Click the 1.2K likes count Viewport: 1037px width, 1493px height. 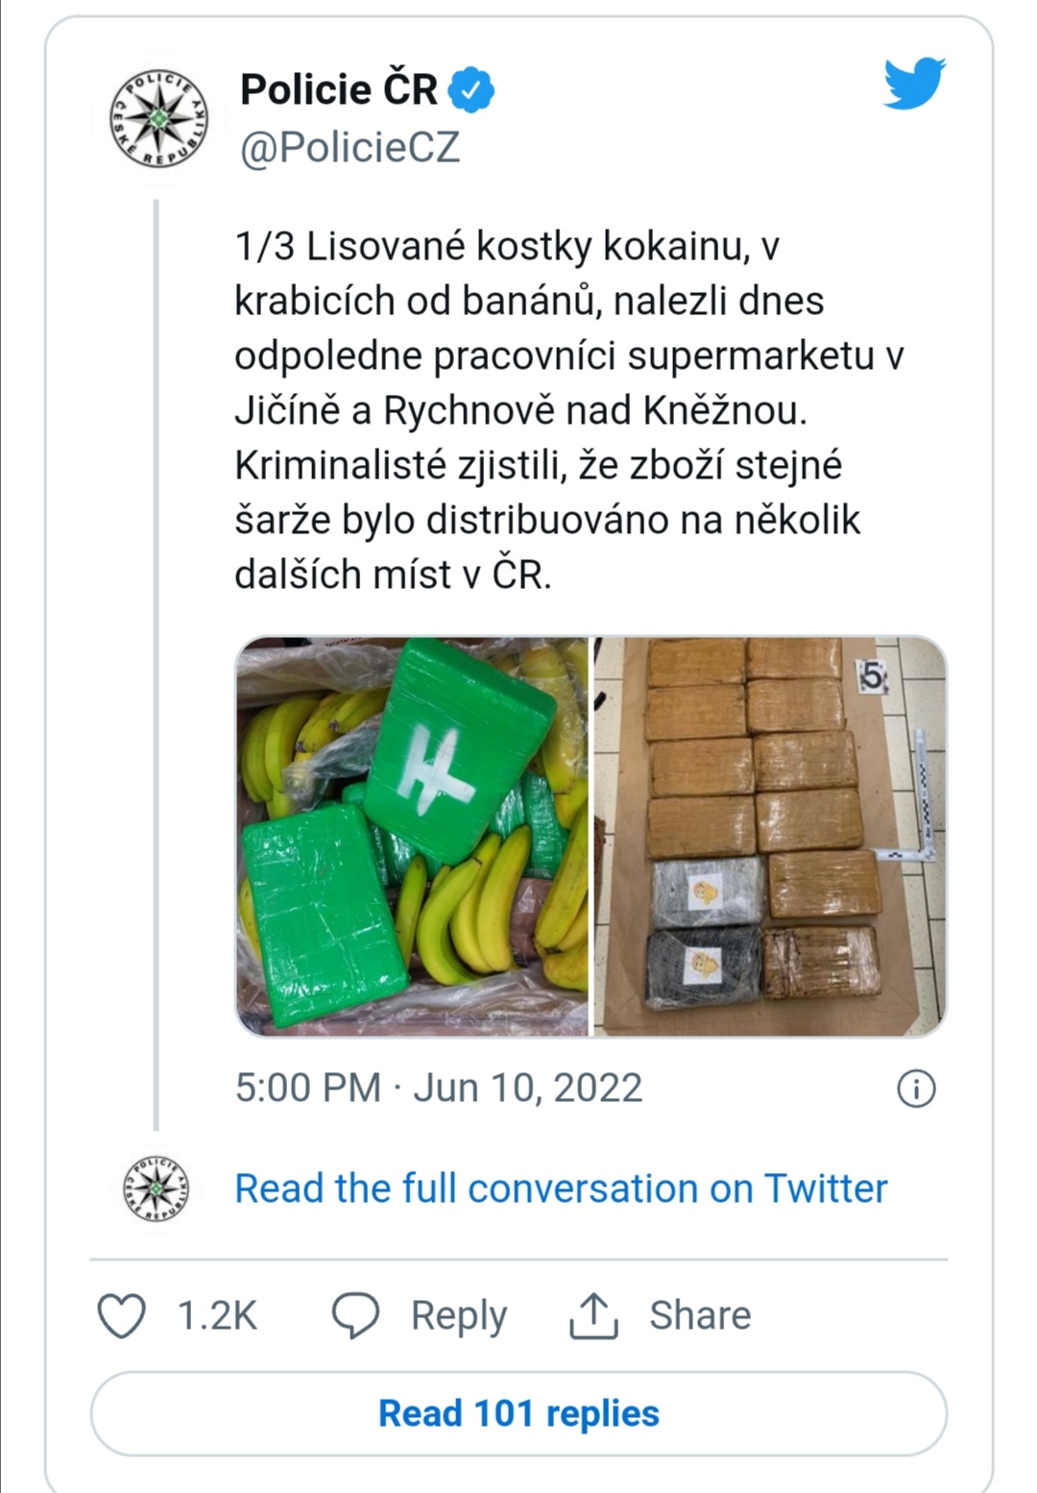(x=217, y=1315)
